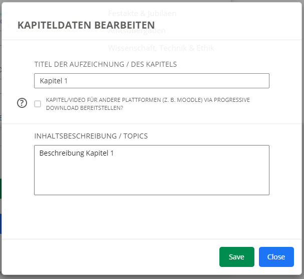
Task: Click the 'Titel der Aufzeichnung / des Kapitels' label
Action: pos(105,64)
